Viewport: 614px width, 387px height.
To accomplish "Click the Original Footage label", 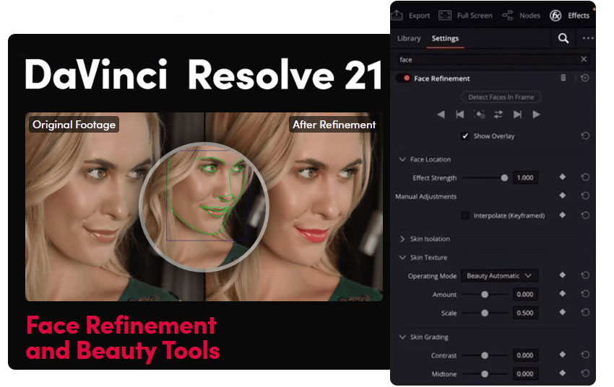I will [74, 125].
